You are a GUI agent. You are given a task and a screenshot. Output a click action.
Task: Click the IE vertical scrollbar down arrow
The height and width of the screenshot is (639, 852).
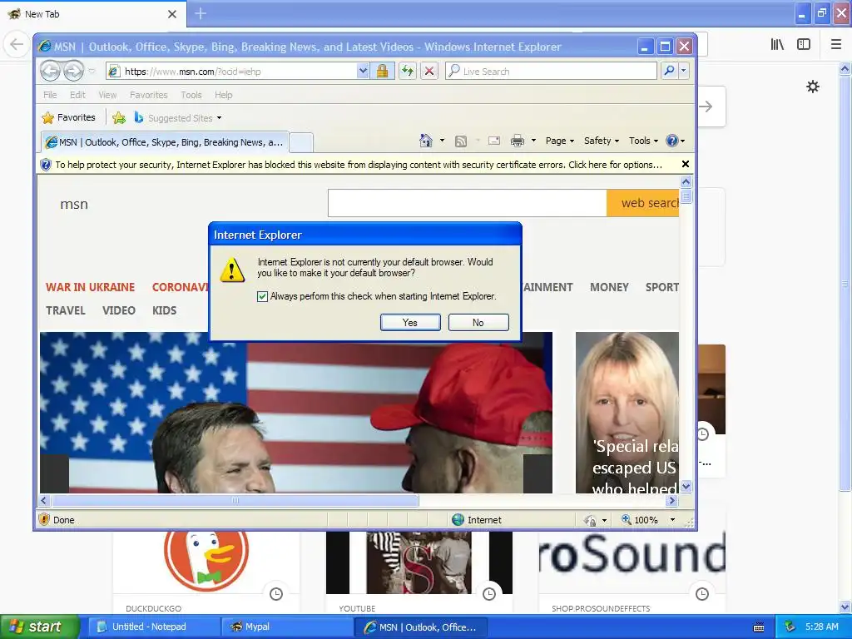click(686, 486)
